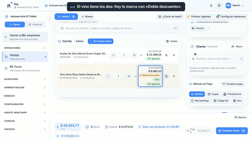This screenshot has width=252, height=141.
Task: Click the Desc. por producto summary
Action: click(x=159, y=127)
